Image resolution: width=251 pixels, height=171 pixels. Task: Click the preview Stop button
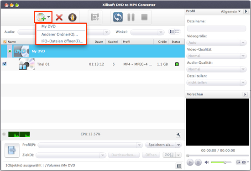coord(198,162)
